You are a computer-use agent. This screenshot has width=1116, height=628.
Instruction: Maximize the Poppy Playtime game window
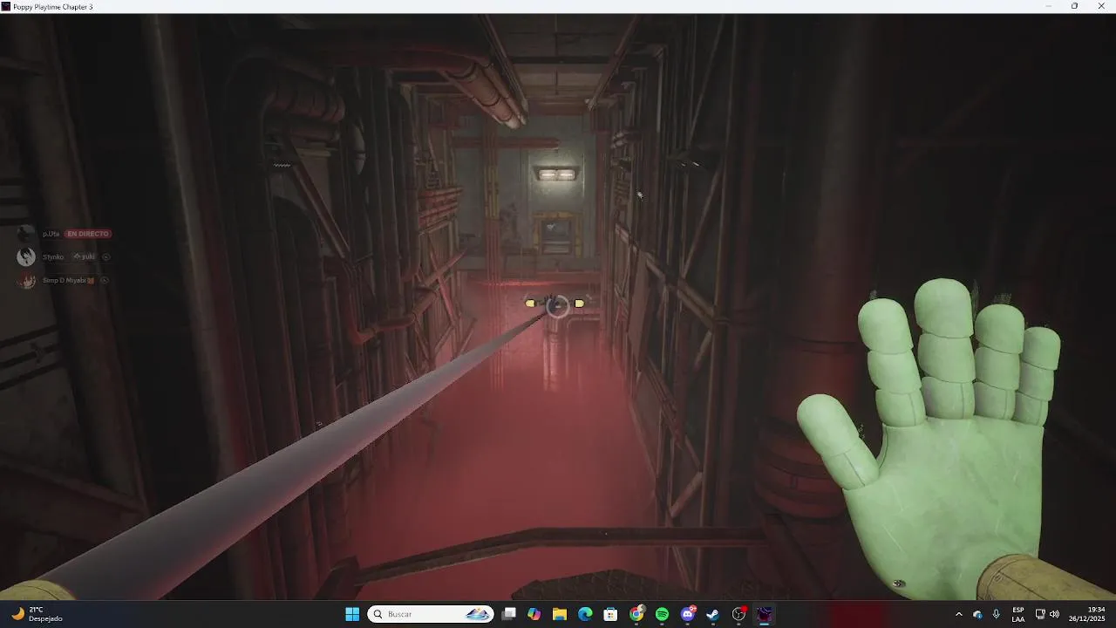[1074, 6]
